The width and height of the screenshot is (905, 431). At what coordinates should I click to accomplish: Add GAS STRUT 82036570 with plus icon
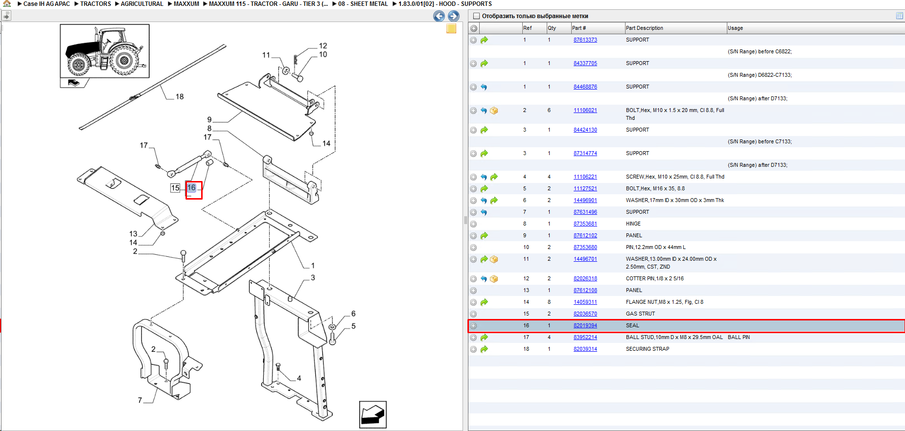(473, 314)
